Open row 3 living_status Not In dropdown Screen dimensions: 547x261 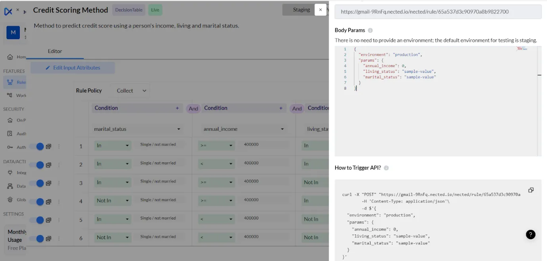(315, 182)
